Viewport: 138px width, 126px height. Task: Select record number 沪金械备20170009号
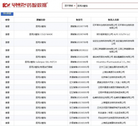point(79,103)
